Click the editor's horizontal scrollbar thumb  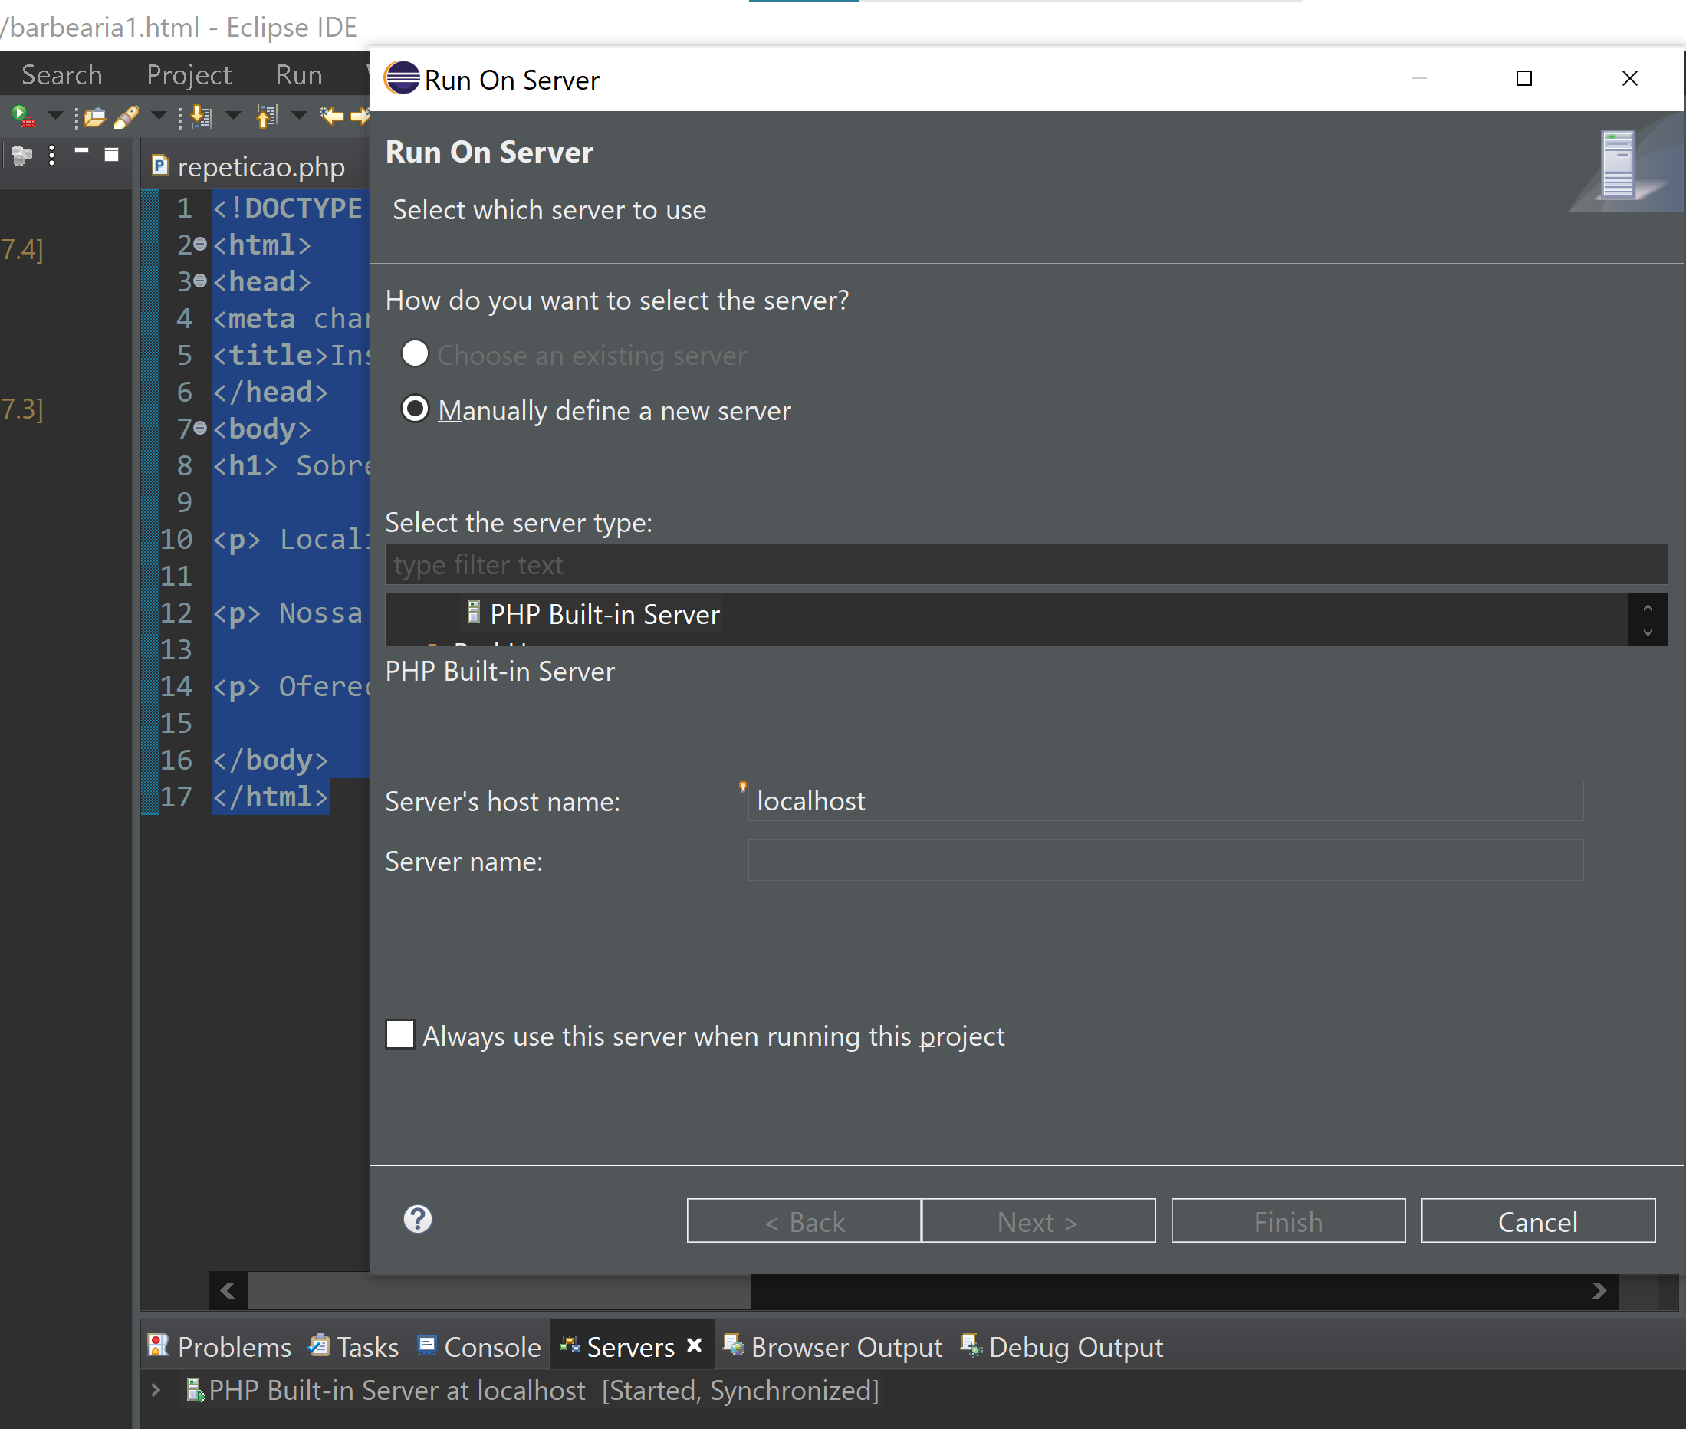click(x=498, y=1290)
